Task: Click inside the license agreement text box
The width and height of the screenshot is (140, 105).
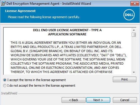Action: 67,51
